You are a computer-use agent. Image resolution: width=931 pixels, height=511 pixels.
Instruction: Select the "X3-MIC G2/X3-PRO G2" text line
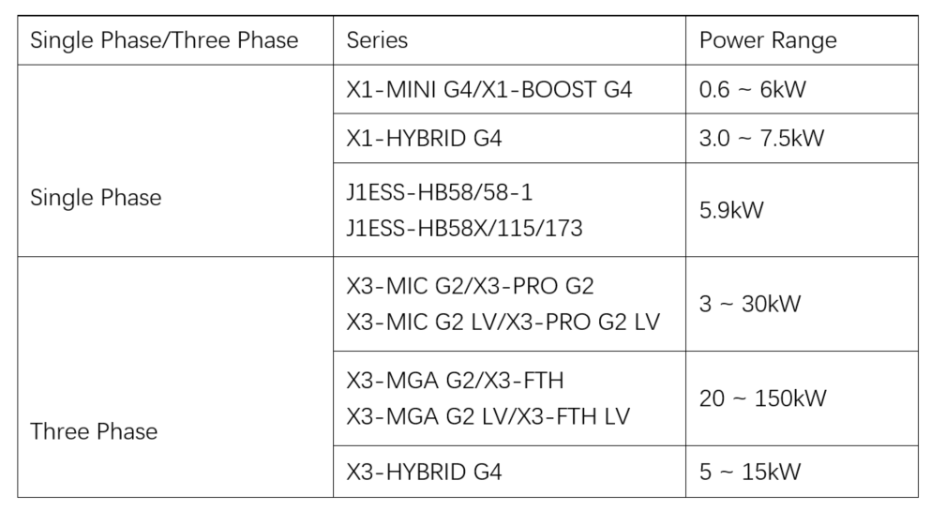[x=470, y=286]
